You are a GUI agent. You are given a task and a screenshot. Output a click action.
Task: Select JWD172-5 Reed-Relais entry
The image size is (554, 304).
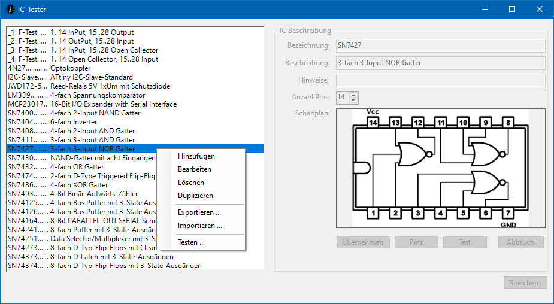point(135,86)
